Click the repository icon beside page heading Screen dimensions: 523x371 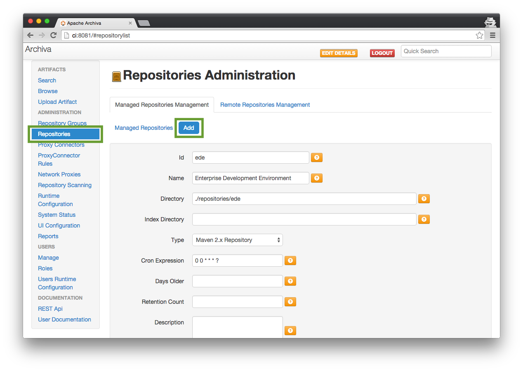click(117, 76)
